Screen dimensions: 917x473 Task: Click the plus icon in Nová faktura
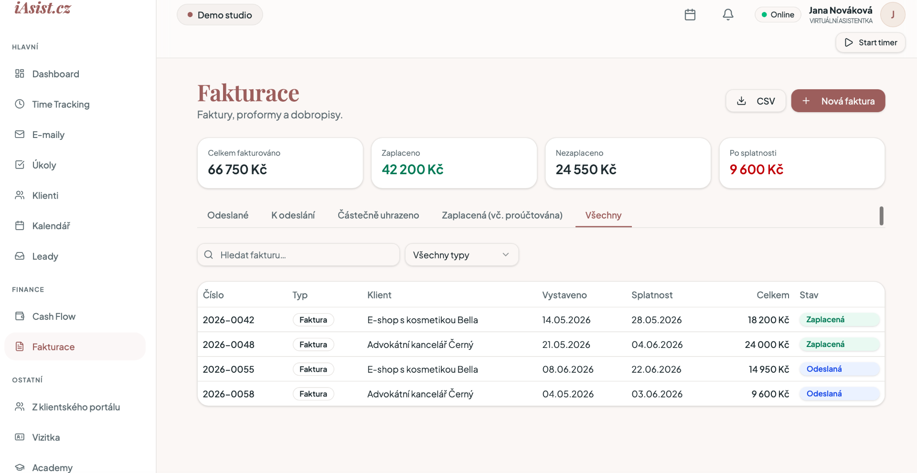806,101
